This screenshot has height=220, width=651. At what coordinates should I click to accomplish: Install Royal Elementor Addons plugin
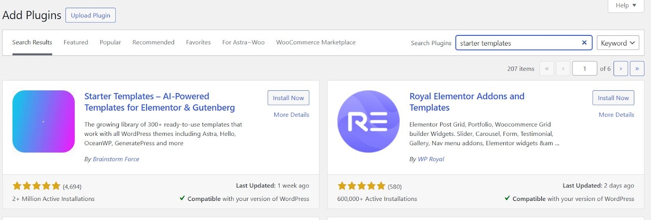tap(613, 98)
